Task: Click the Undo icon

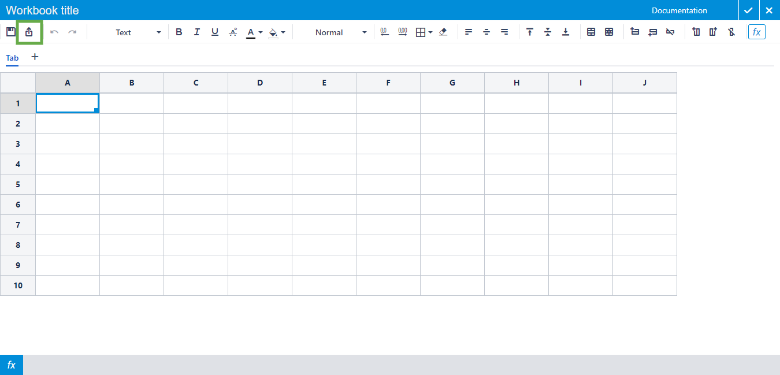Action: 54,32
